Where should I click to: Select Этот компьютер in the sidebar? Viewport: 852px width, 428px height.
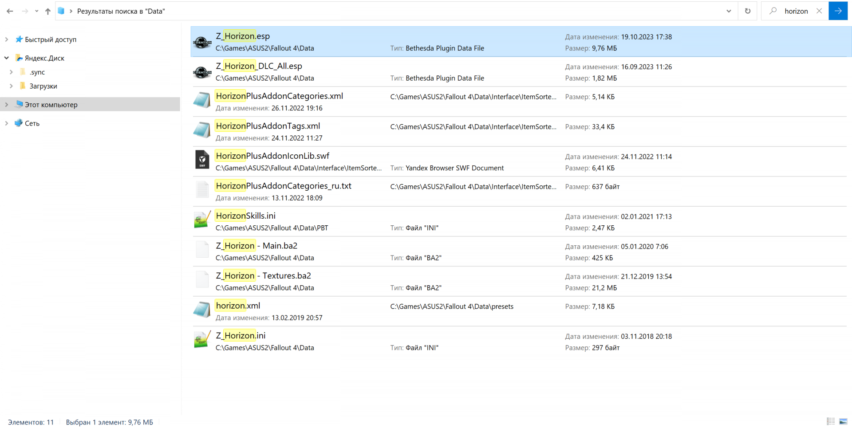[51, 105]
